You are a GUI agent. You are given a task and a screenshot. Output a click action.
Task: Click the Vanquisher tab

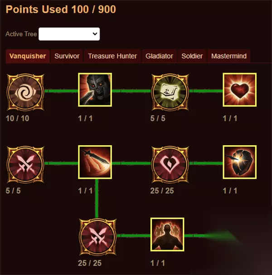28,56
